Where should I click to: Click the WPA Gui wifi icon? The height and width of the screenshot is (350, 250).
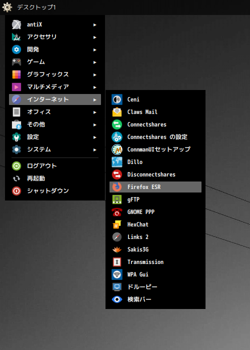[x=117, y=274]
